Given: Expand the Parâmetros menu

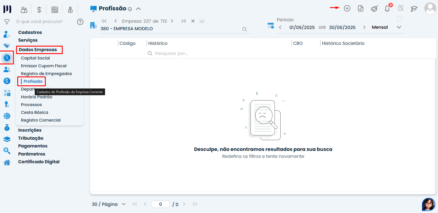Looking at the screenshot, I should pyautogui.click(x=32, y=154).
